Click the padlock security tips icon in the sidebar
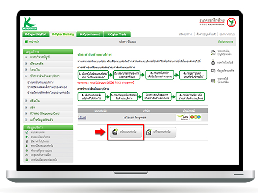Viewport: 258px width, 193px height. point(27,160)
